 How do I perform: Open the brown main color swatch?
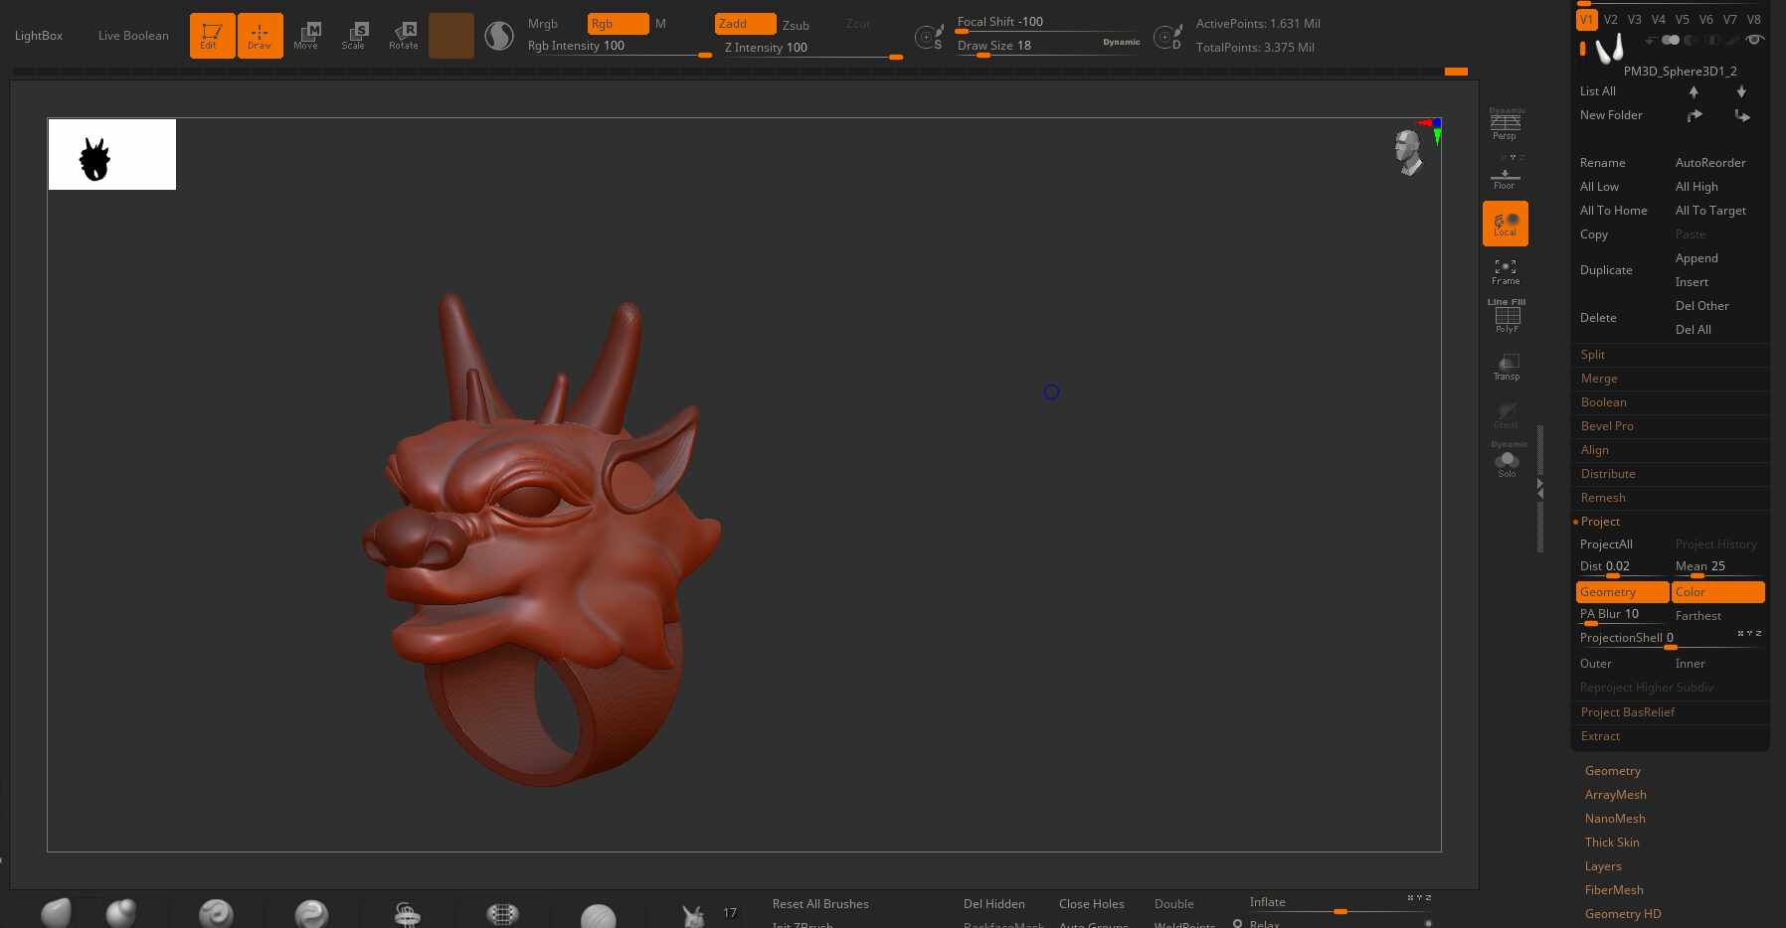(450, 36)
